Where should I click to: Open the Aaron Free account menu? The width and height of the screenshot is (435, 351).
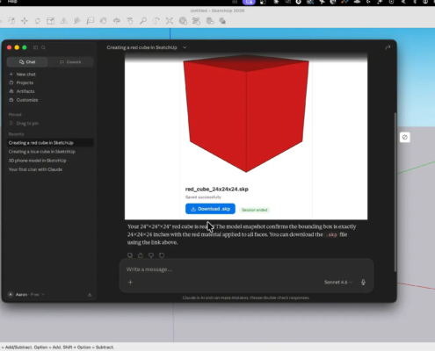coord(26,295)
